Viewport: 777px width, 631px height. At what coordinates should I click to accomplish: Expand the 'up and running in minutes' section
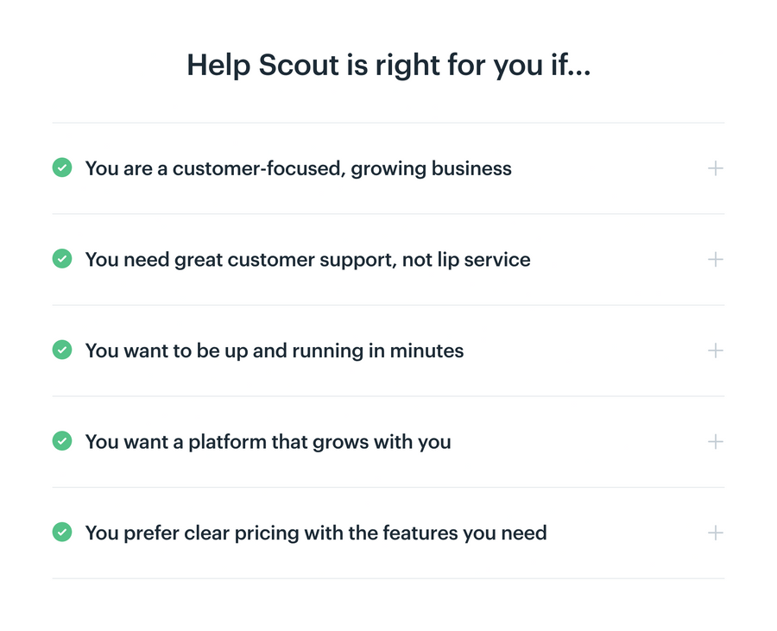pos(715,350)
